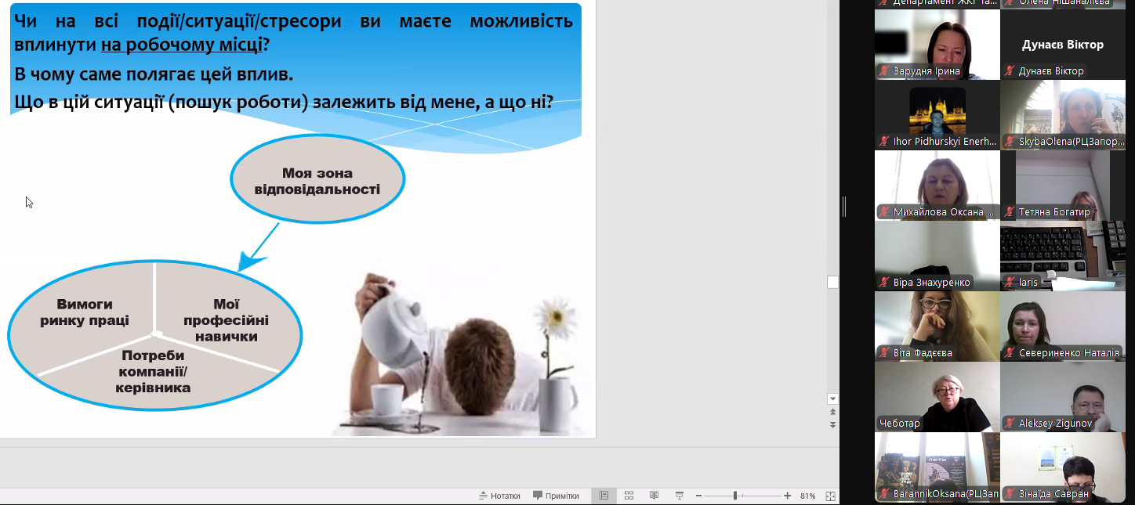The image size is (1135, 505).
Task: Click the gallery panel resize handle
Action: [x=844, y=207]
